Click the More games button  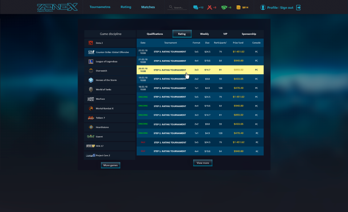click(x=111, y=165)
